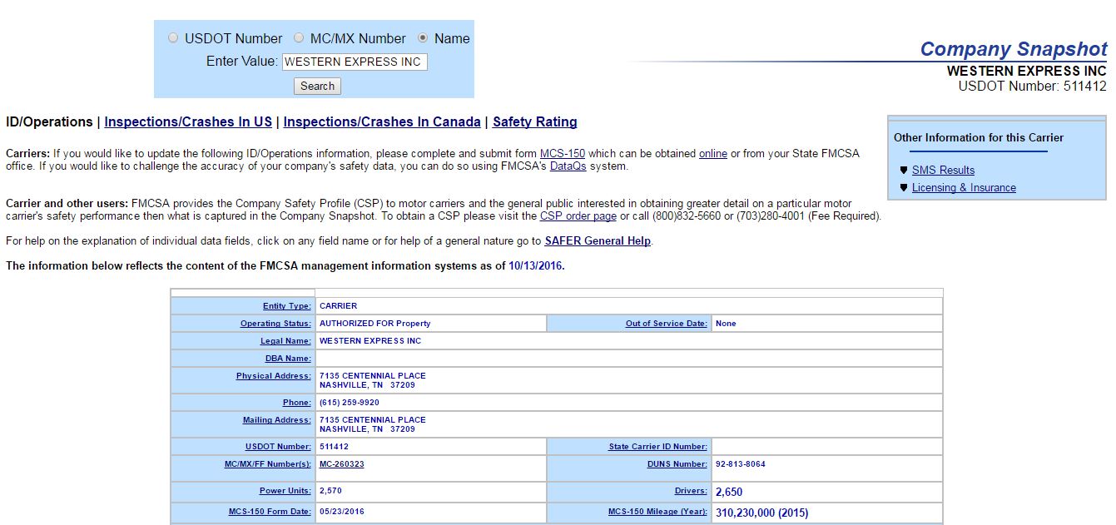Open SAFER General Help
This screenshot has width=1116, height=525.
[598, 241]
